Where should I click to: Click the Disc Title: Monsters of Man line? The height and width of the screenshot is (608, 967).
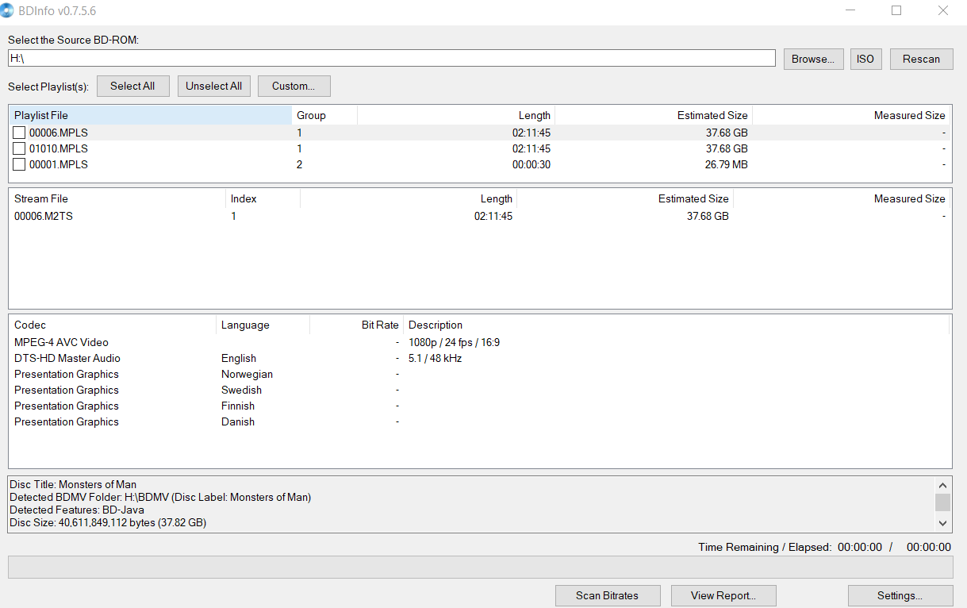coord(73,484)
